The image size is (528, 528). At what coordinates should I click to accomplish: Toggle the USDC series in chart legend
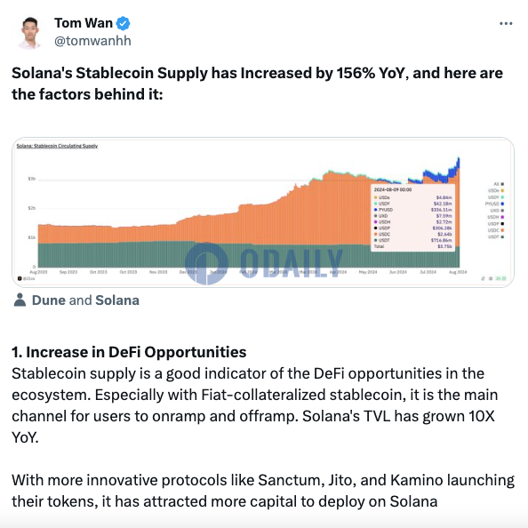(x=496, y=230)
